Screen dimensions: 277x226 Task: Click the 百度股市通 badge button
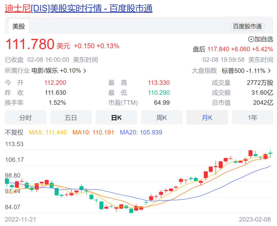pyautogui.click(x=247, y=26)
